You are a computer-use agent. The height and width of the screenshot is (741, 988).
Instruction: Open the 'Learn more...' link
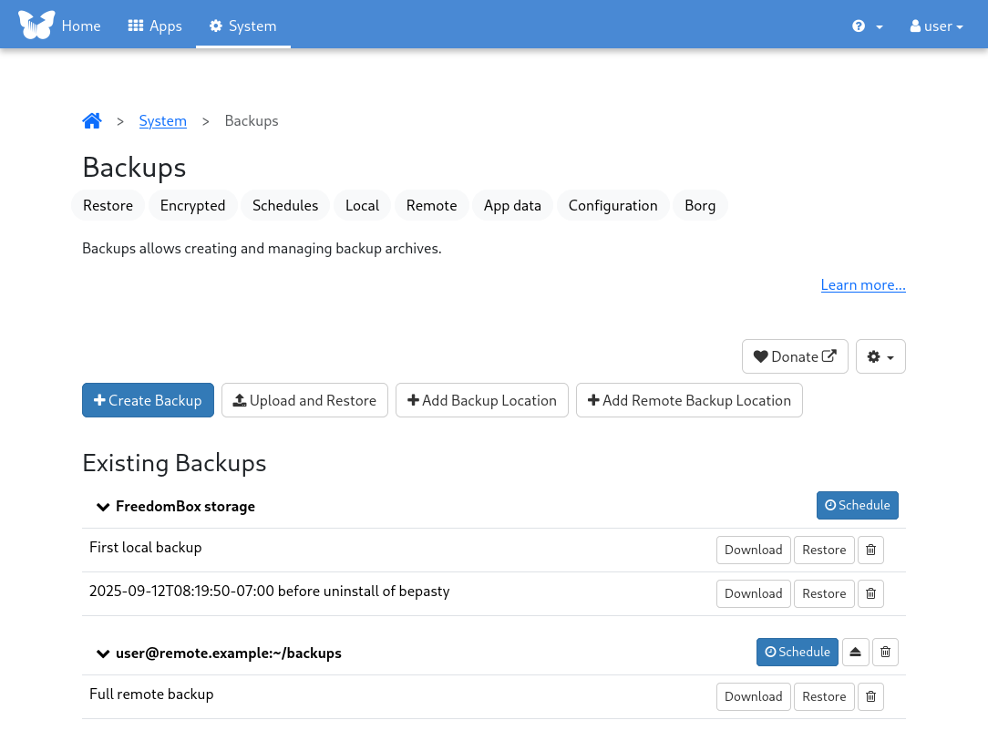862,284
